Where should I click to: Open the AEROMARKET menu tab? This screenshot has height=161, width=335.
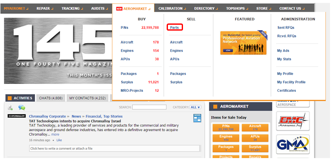tap(133, 9)
